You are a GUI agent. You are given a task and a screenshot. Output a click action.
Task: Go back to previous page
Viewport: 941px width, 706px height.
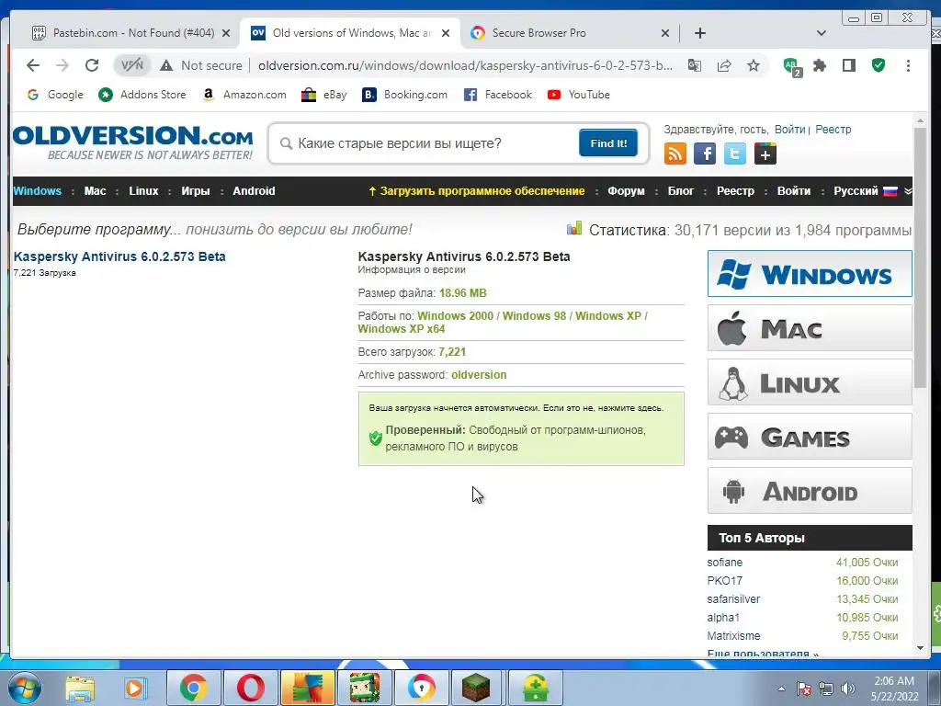point(33,65)
